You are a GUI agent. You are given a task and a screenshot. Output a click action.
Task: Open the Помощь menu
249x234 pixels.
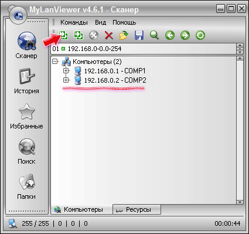(124, 22)
